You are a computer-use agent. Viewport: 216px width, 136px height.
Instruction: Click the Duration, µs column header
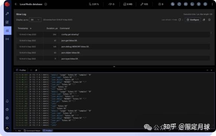click(52, 28)
